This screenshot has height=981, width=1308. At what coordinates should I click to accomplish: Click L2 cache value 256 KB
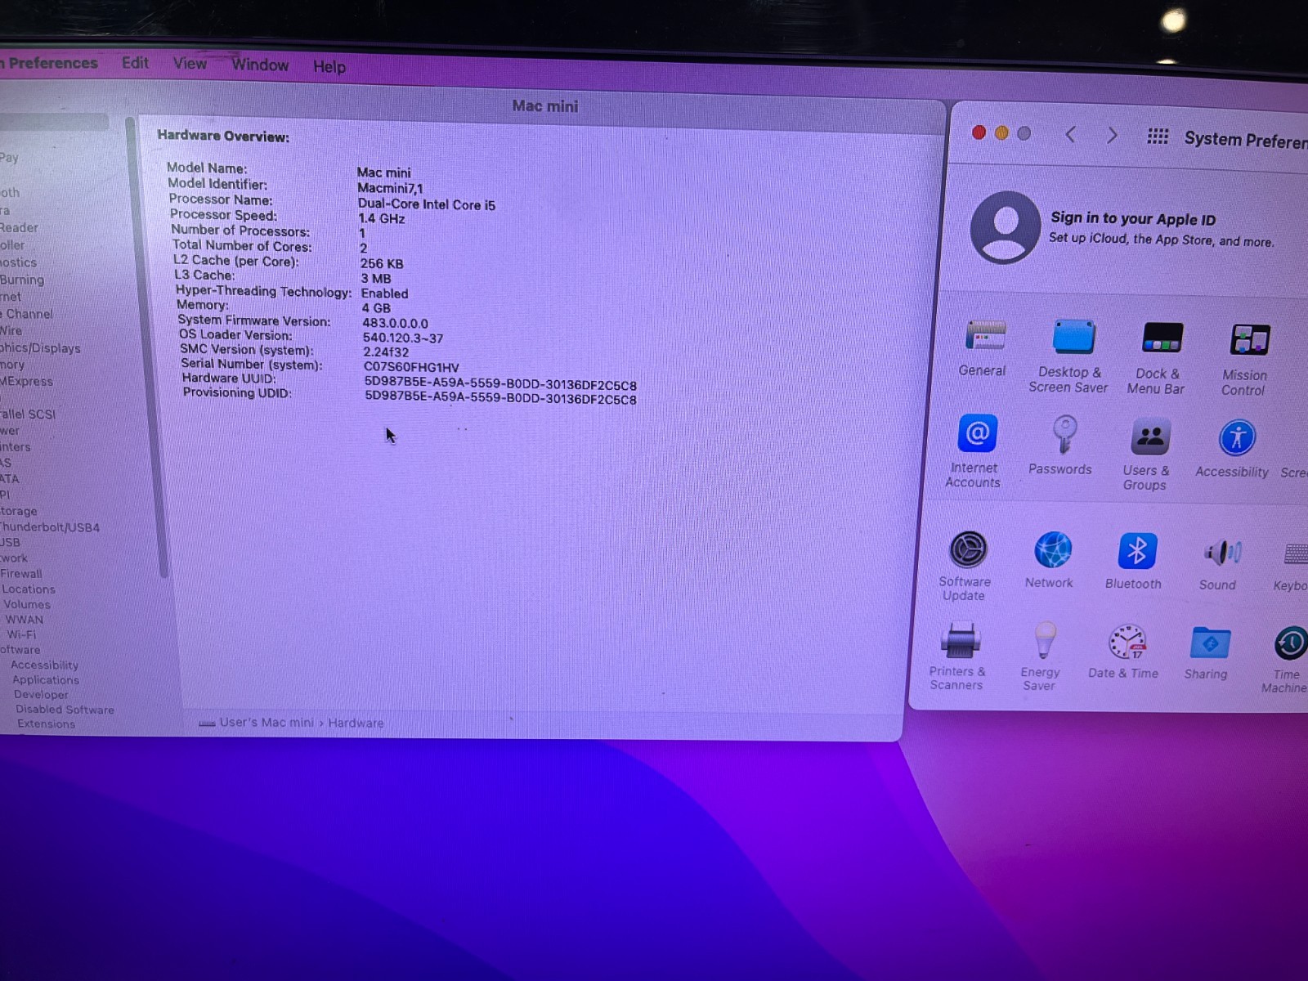(x=382, y=264)
